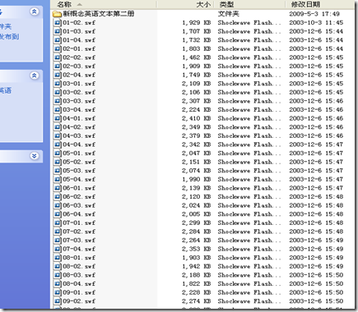This screenshot has height=312, width=358.
Task: Select the icon of file 05-01.swf
Action: click(x=57, y=154)
